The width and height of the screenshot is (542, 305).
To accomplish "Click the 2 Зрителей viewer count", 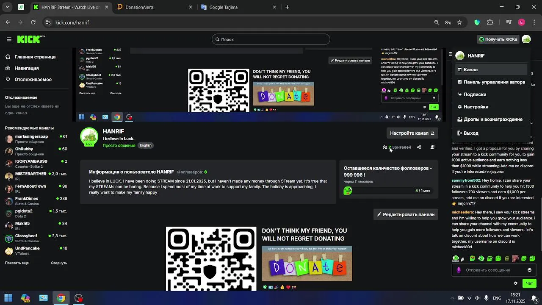I will tap(397, 147).
